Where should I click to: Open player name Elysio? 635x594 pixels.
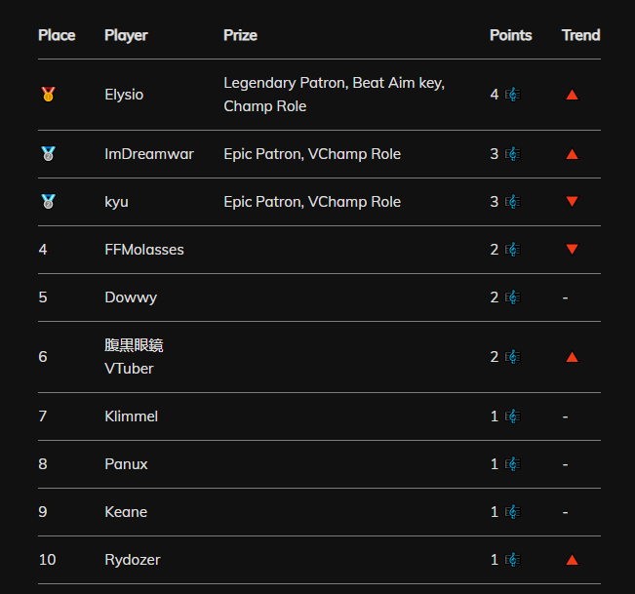click(x=124, y=95)
